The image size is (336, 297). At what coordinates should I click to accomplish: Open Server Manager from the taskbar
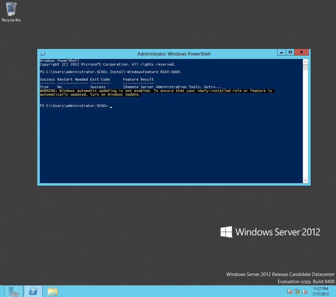pos(13,291)
